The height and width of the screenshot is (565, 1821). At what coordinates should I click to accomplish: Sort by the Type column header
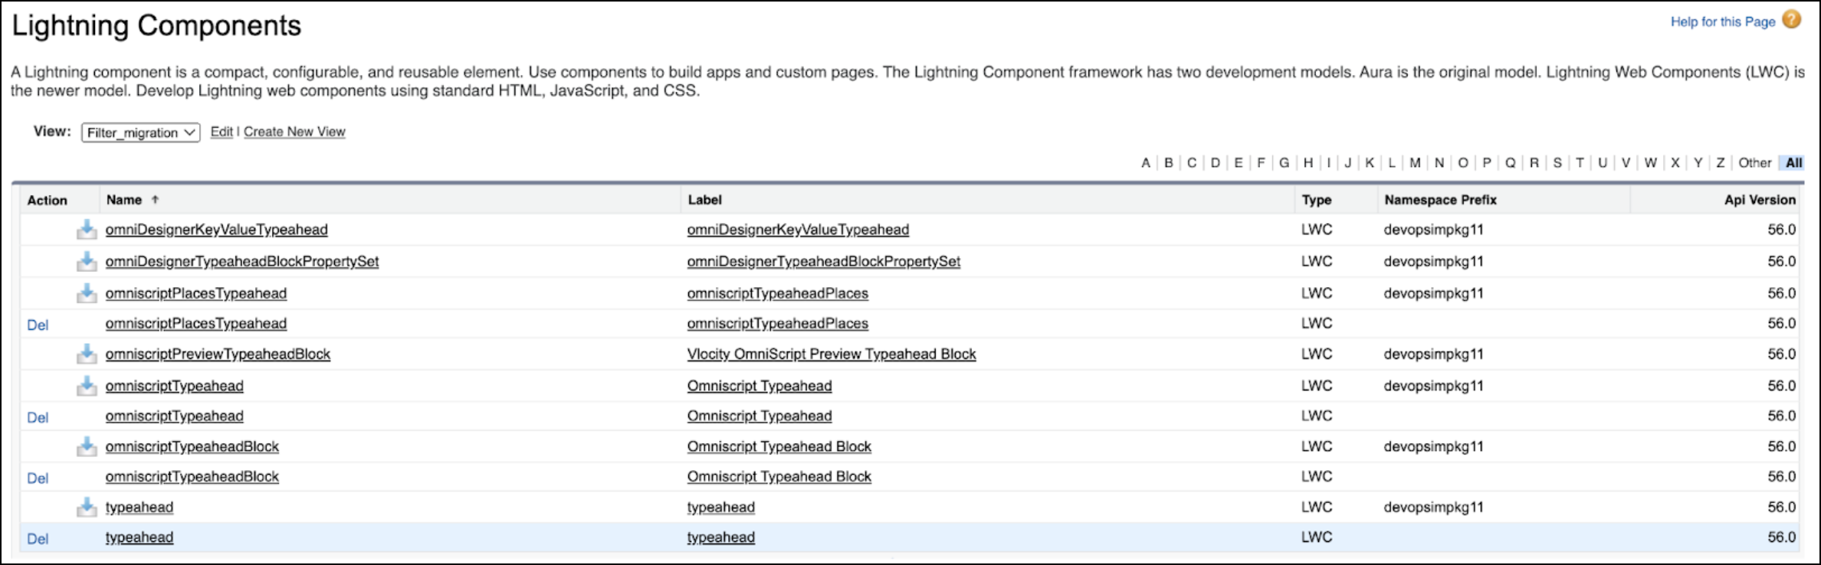[1316, 200]
